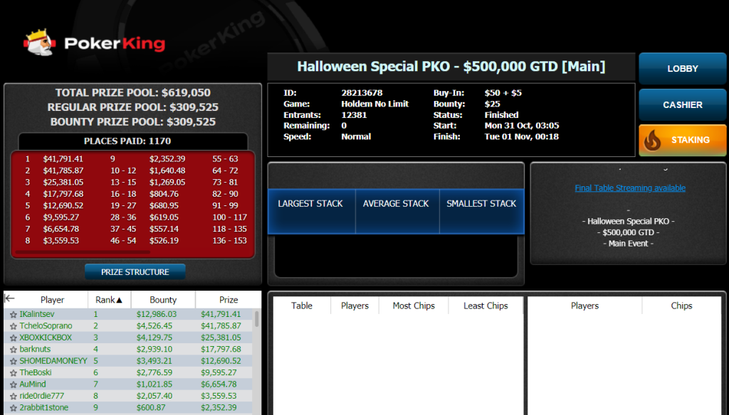Star player 2rabbit1stone
Screen dimensions: 729x415
pyautogui.click(x=14, y=408)
